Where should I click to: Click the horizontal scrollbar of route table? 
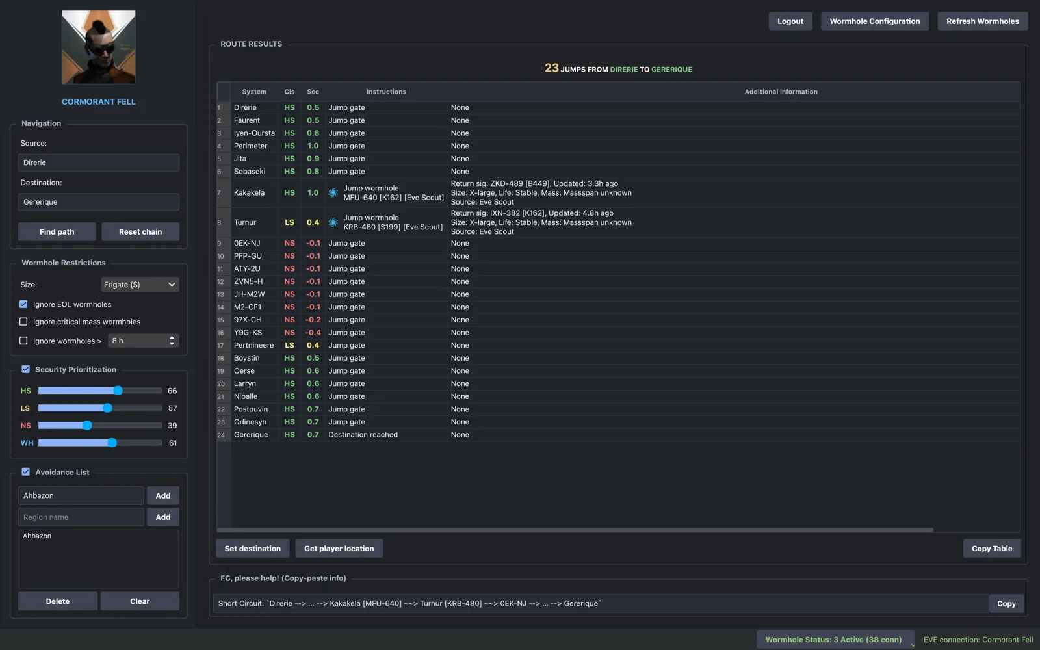tap(575, 530)
